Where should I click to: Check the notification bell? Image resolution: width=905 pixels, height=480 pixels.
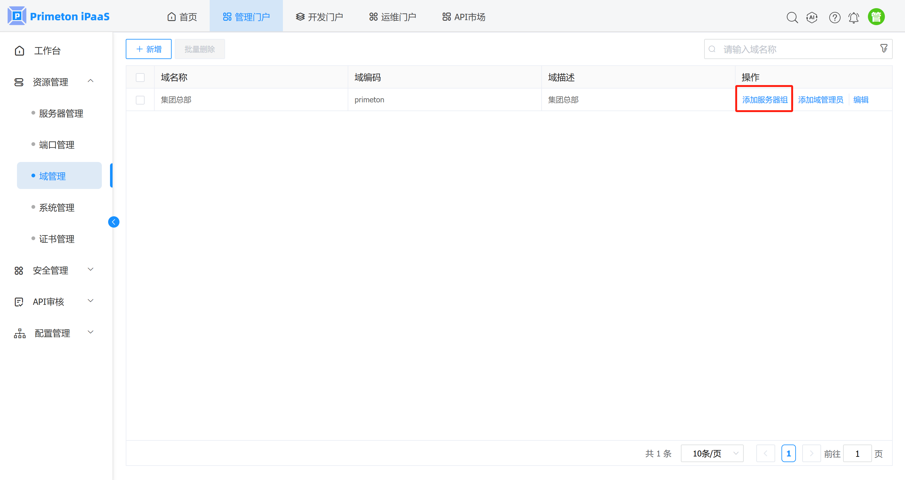click(854, 17)
